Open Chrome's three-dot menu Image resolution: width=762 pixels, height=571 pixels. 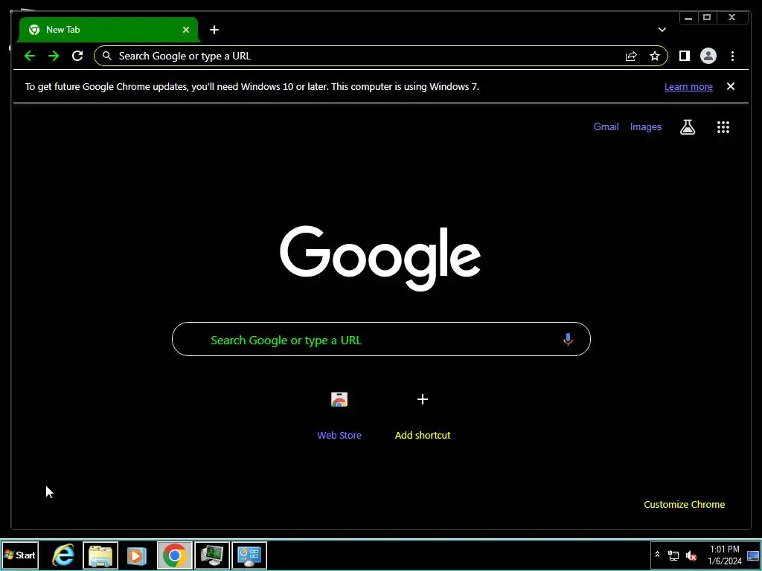[x=732, y=57]
